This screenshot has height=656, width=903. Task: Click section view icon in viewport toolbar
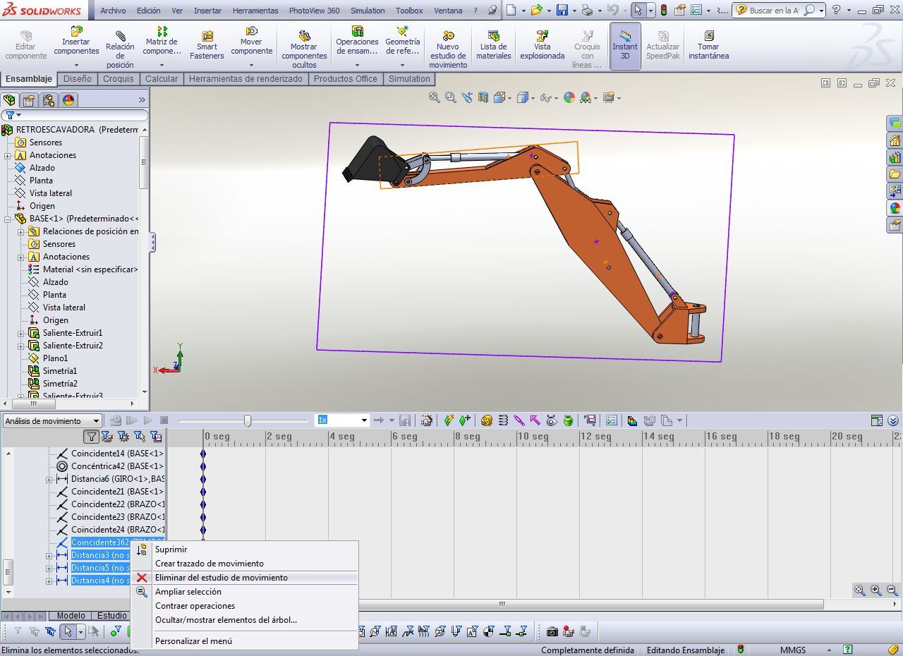(x=483, y=98)
